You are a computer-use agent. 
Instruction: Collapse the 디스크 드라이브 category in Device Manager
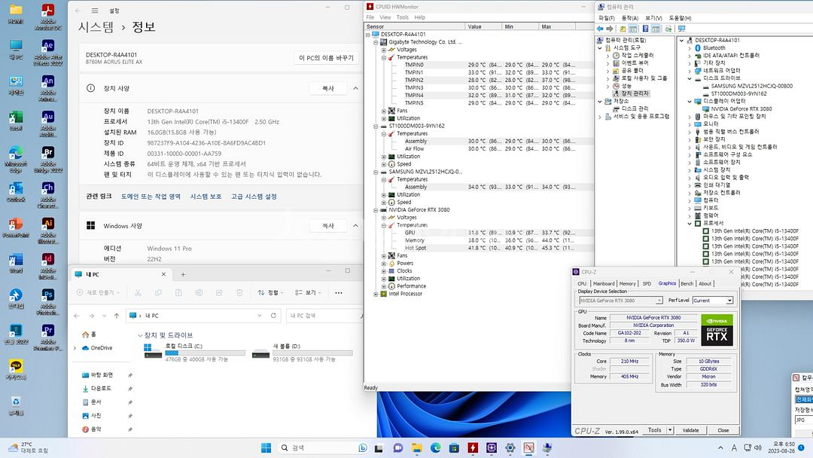(x=690, y=78)
